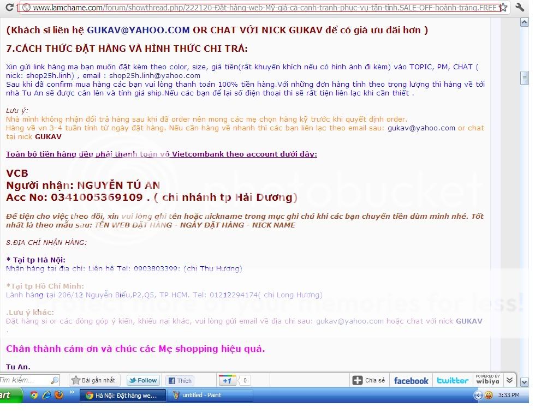Click the page scrollbar up arrow

(525, 22)
